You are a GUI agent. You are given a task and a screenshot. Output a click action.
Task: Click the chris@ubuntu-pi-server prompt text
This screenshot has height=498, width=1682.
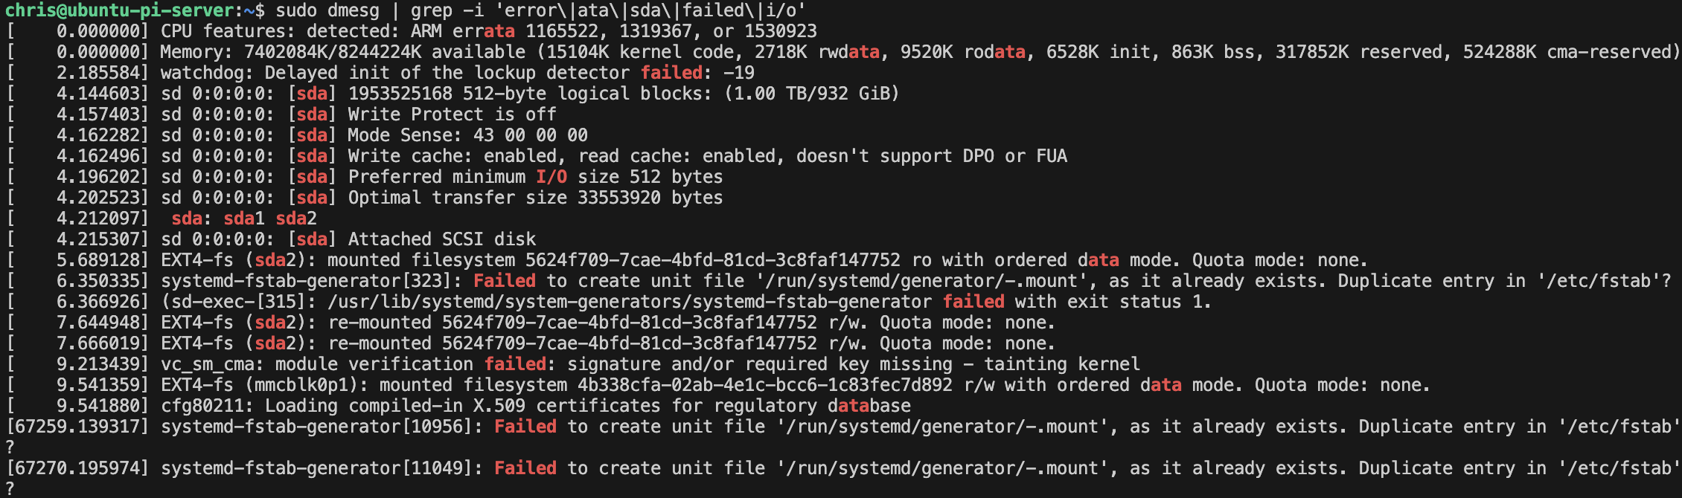click(x=119, y=11)
